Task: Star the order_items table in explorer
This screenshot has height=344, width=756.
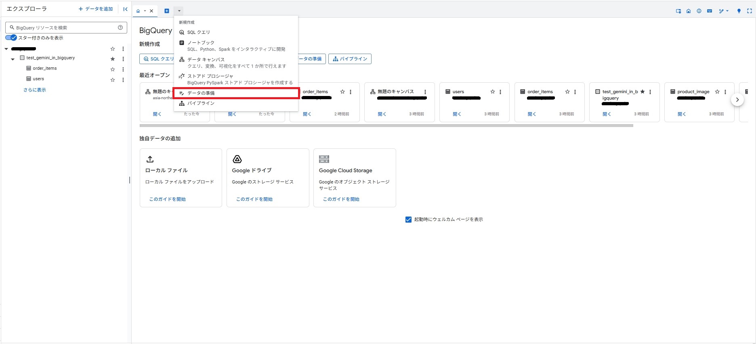Action: coord(113,69)
